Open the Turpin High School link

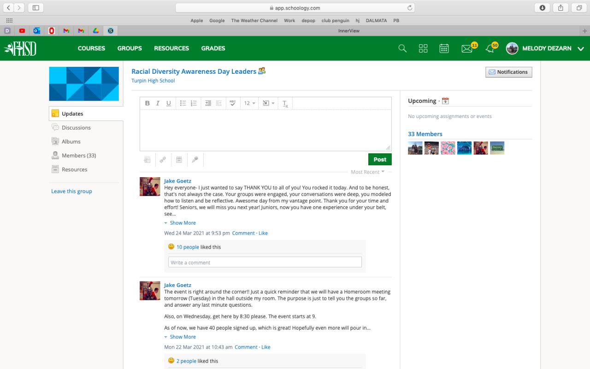point(153,81)
